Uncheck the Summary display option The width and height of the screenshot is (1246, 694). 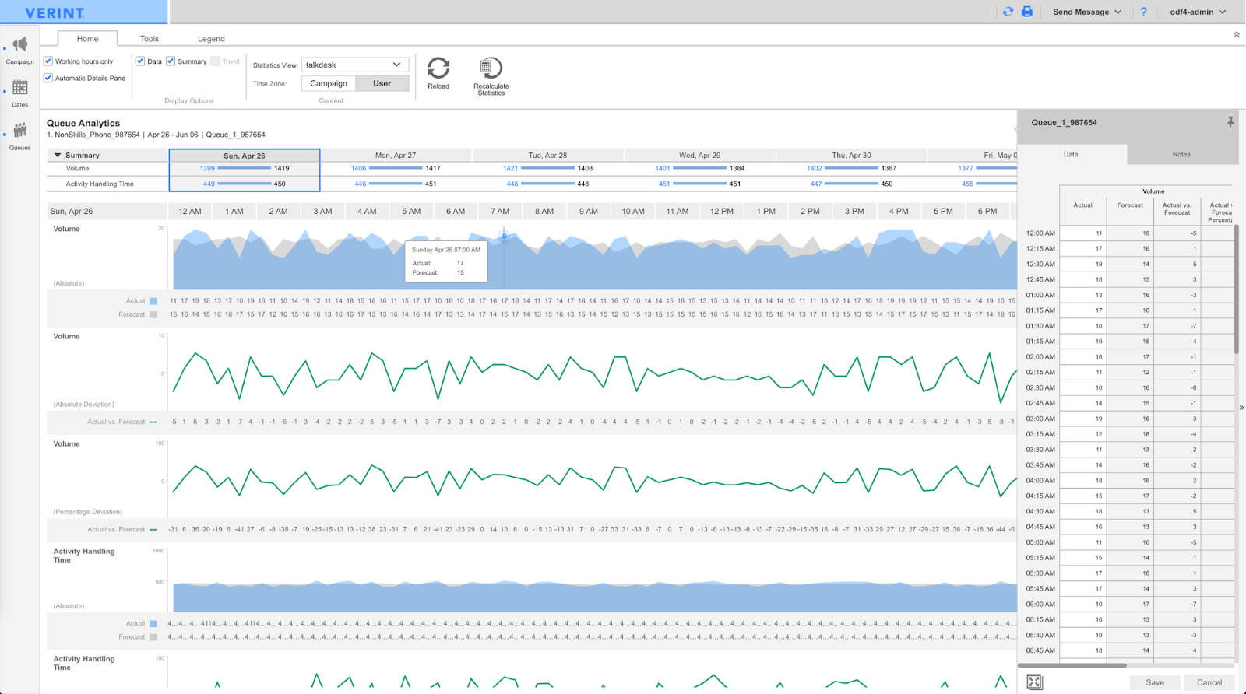point(171,61)
